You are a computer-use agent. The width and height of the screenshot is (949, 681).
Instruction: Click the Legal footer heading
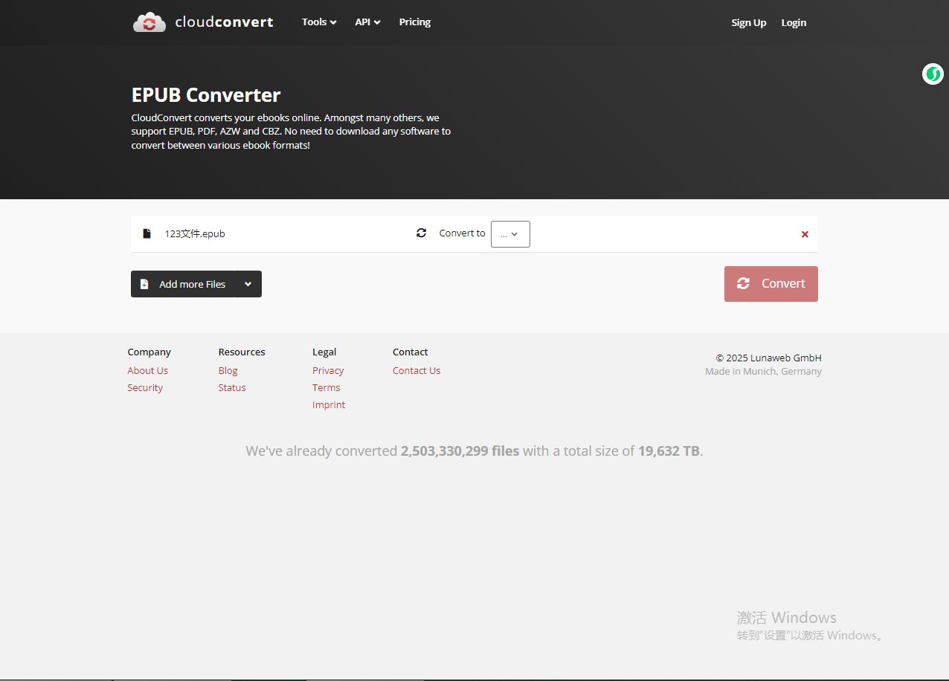pos(324,352)
